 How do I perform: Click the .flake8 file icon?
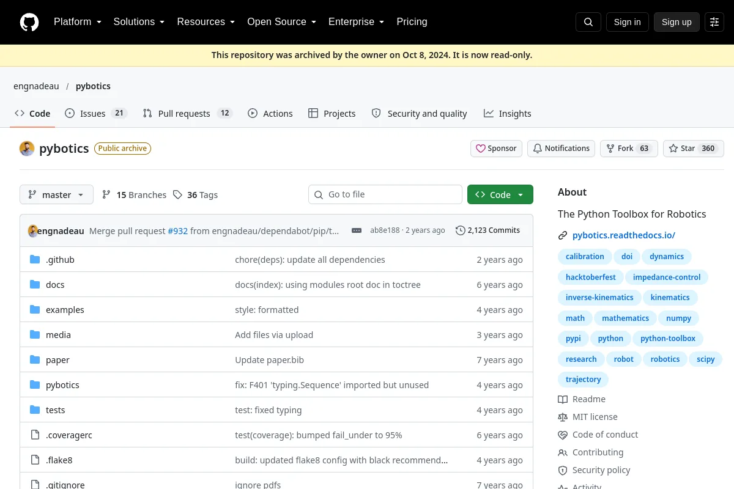pos(35,460)
